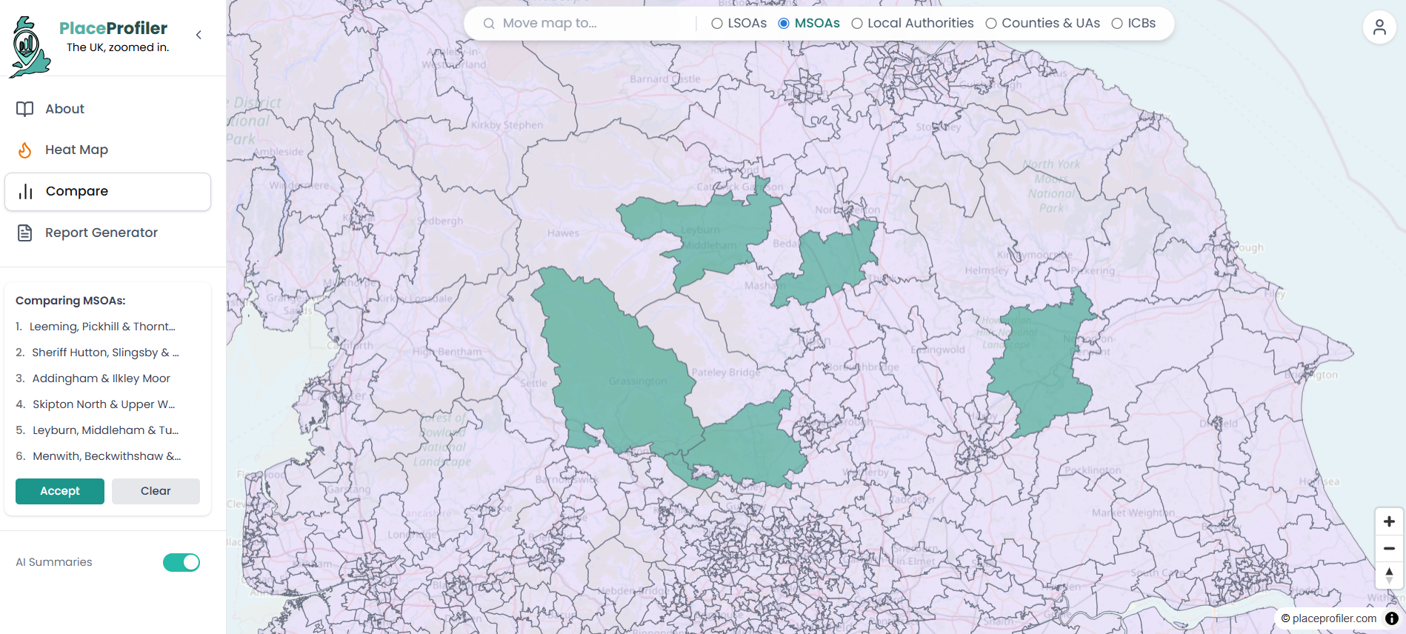The height and width of the screenshot is (634, 1406).
Task: Click the About book icon
Action: coord(24,109)
